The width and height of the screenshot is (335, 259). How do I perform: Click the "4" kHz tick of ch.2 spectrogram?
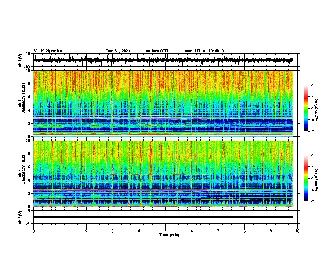pos(30,180)
